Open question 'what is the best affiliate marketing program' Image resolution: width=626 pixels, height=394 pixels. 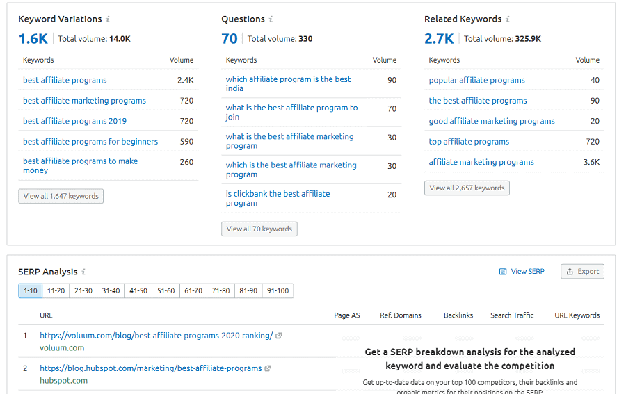tap(289, 141)
